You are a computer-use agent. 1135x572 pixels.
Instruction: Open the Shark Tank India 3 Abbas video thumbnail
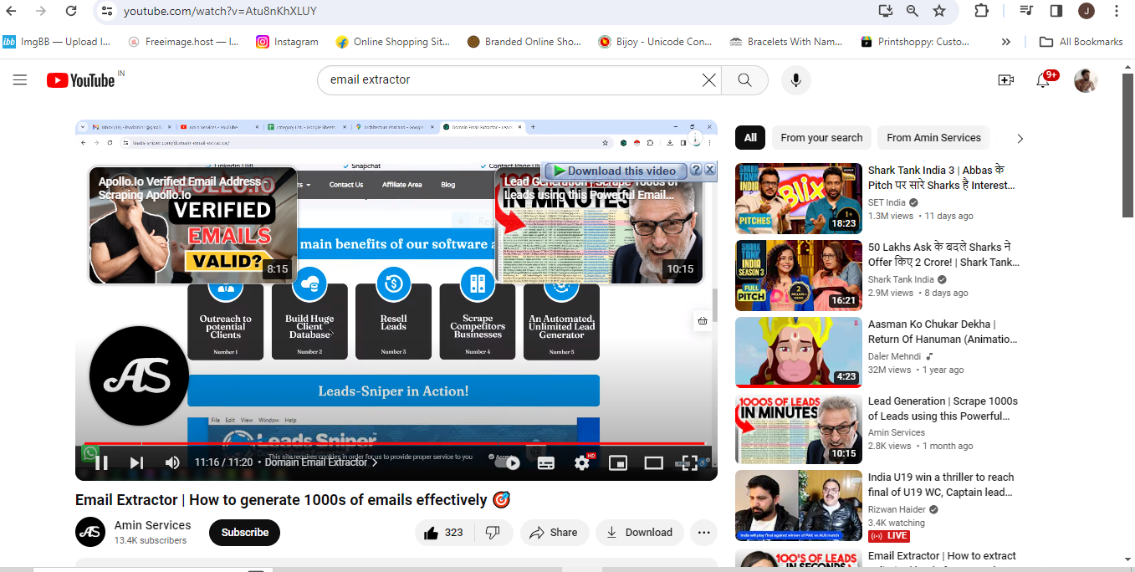click(x=798, y=198)
